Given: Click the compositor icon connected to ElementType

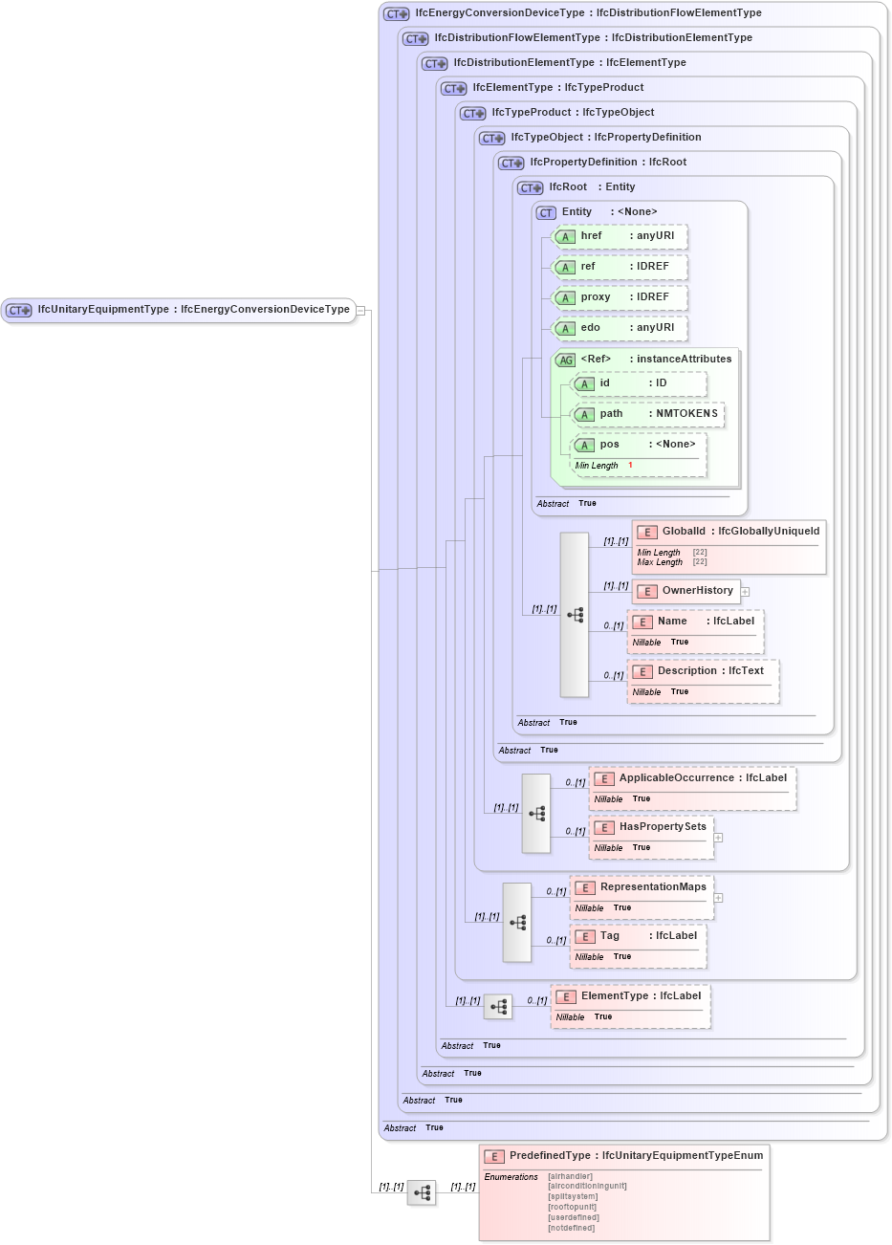Looking at the screenshot, I should [498, 1006].
